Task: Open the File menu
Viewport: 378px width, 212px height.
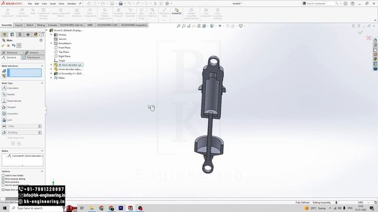Action: tap(30, 4)
